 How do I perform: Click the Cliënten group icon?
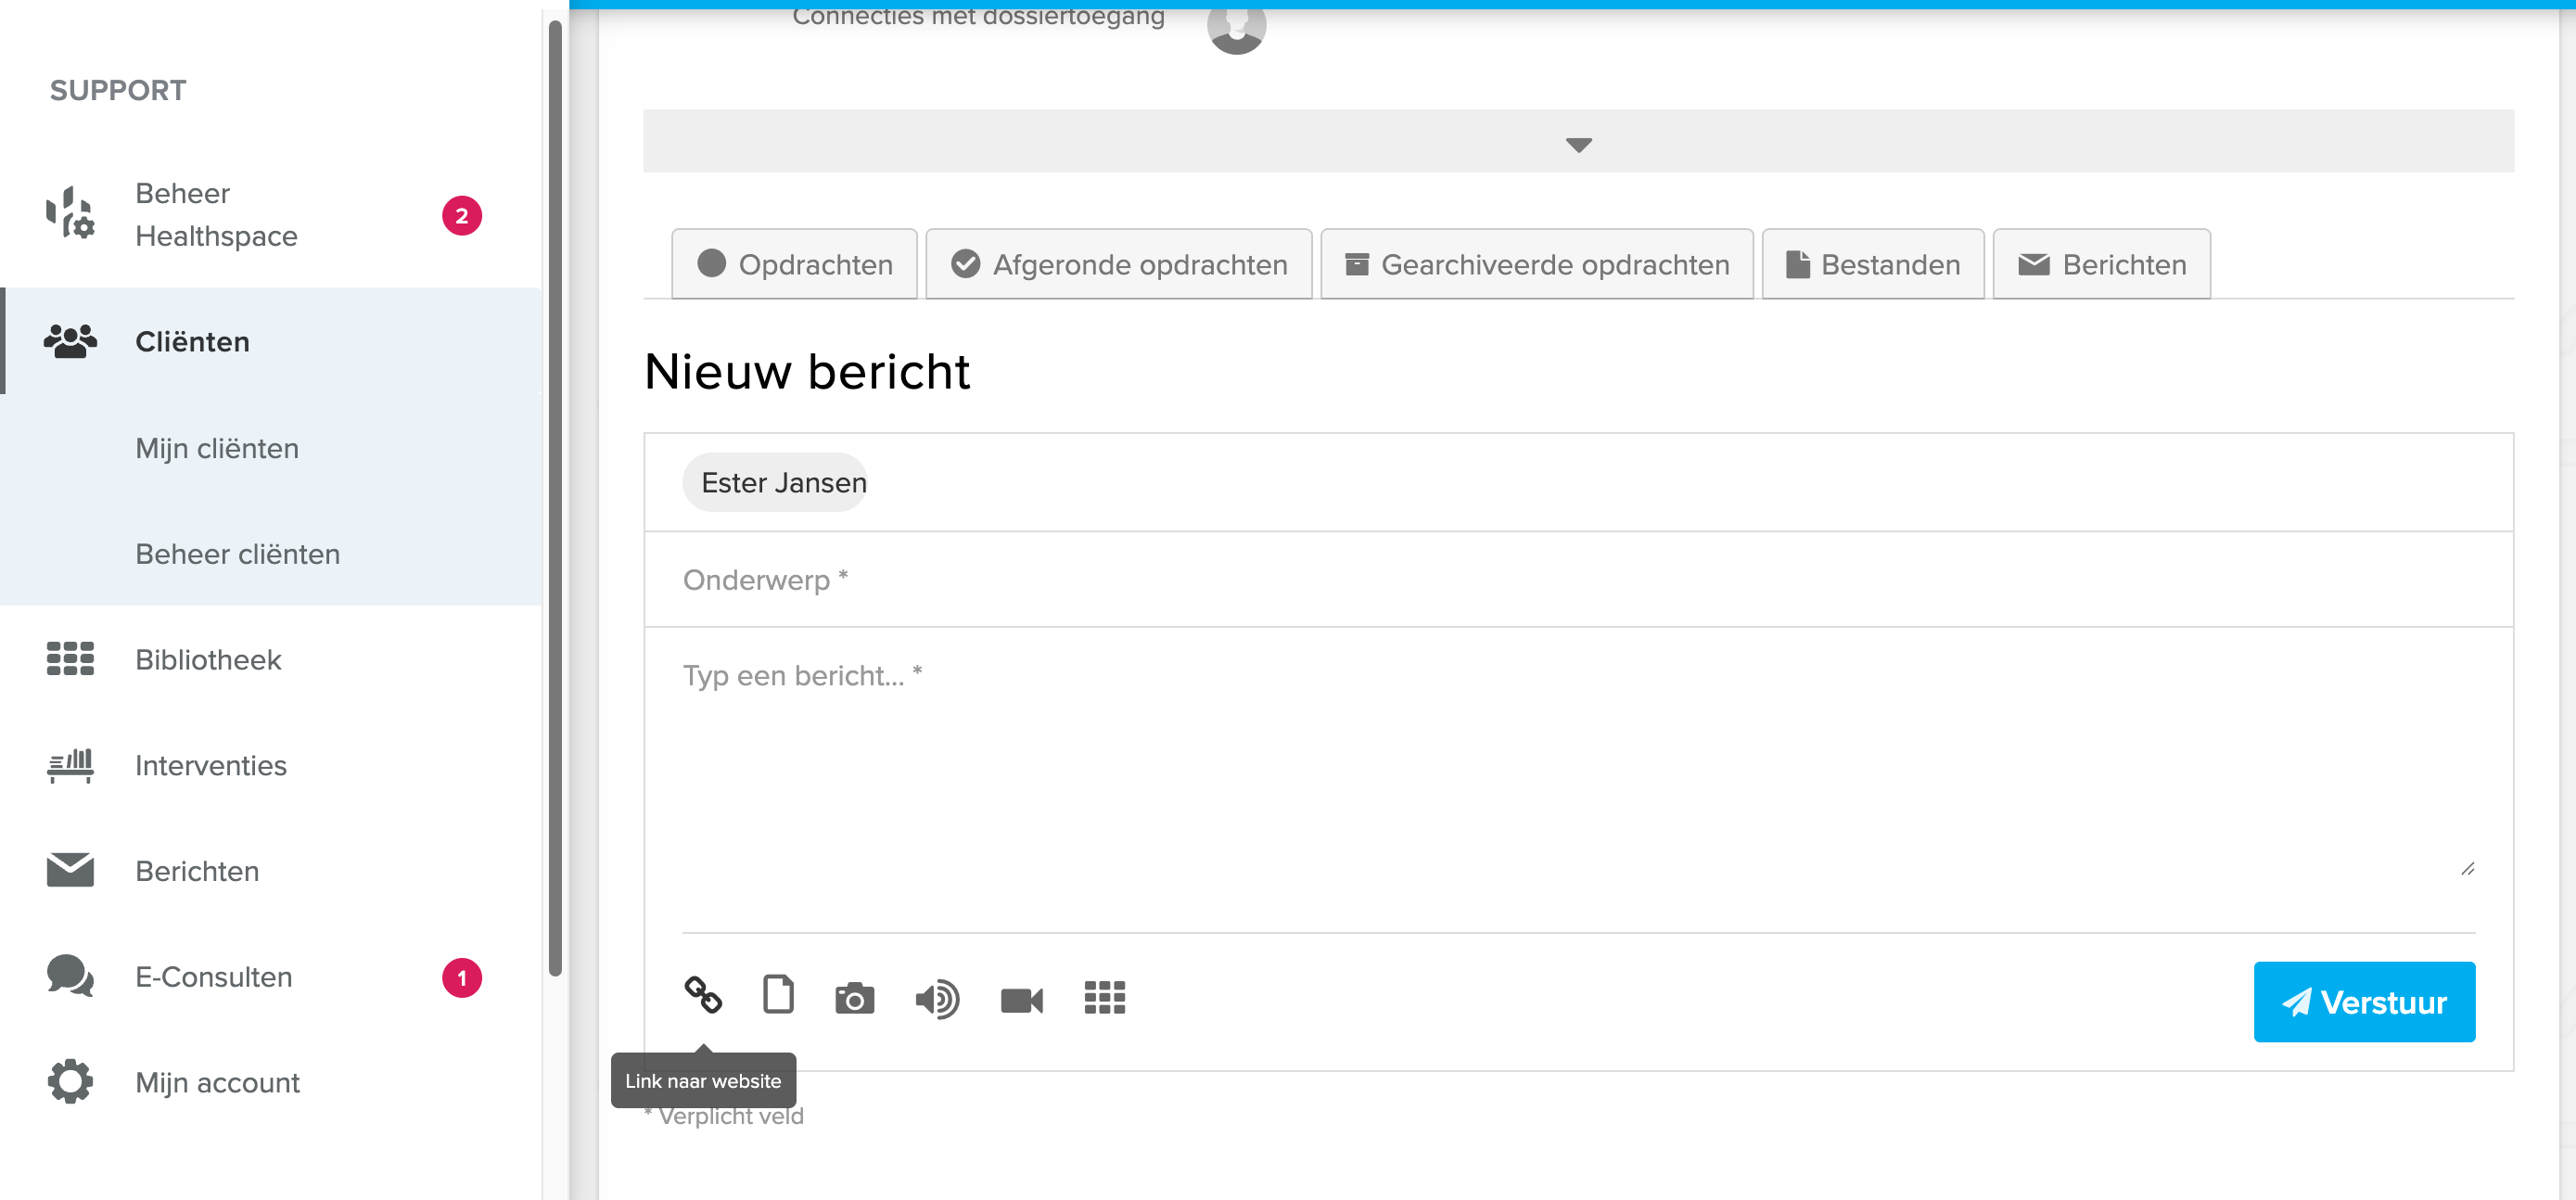coord(70,341)
